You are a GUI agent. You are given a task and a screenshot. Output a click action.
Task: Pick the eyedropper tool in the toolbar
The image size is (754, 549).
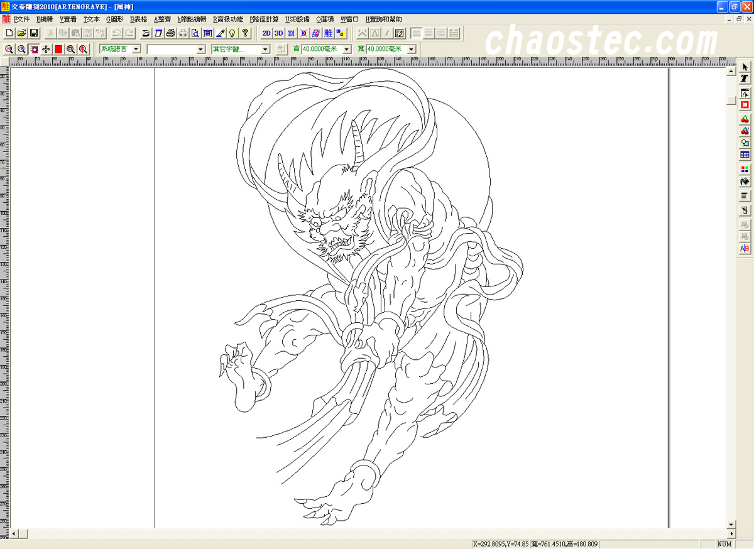coord(221,33)
